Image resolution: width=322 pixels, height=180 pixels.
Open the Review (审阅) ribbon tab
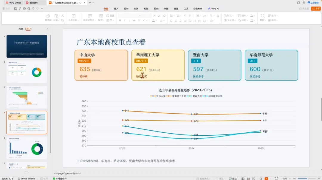(166, 9)
